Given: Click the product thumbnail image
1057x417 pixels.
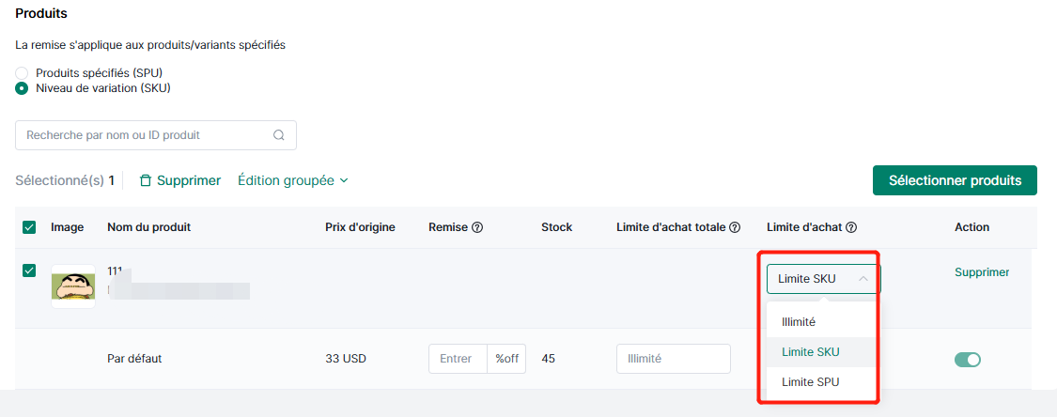Looking at the screenshot, I should coord(72,286).
